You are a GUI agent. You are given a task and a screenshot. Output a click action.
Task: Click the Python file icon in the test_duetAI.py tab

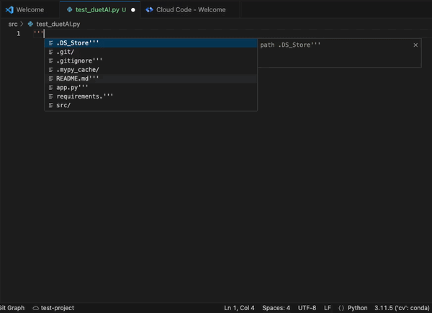[x=70, y=9]
